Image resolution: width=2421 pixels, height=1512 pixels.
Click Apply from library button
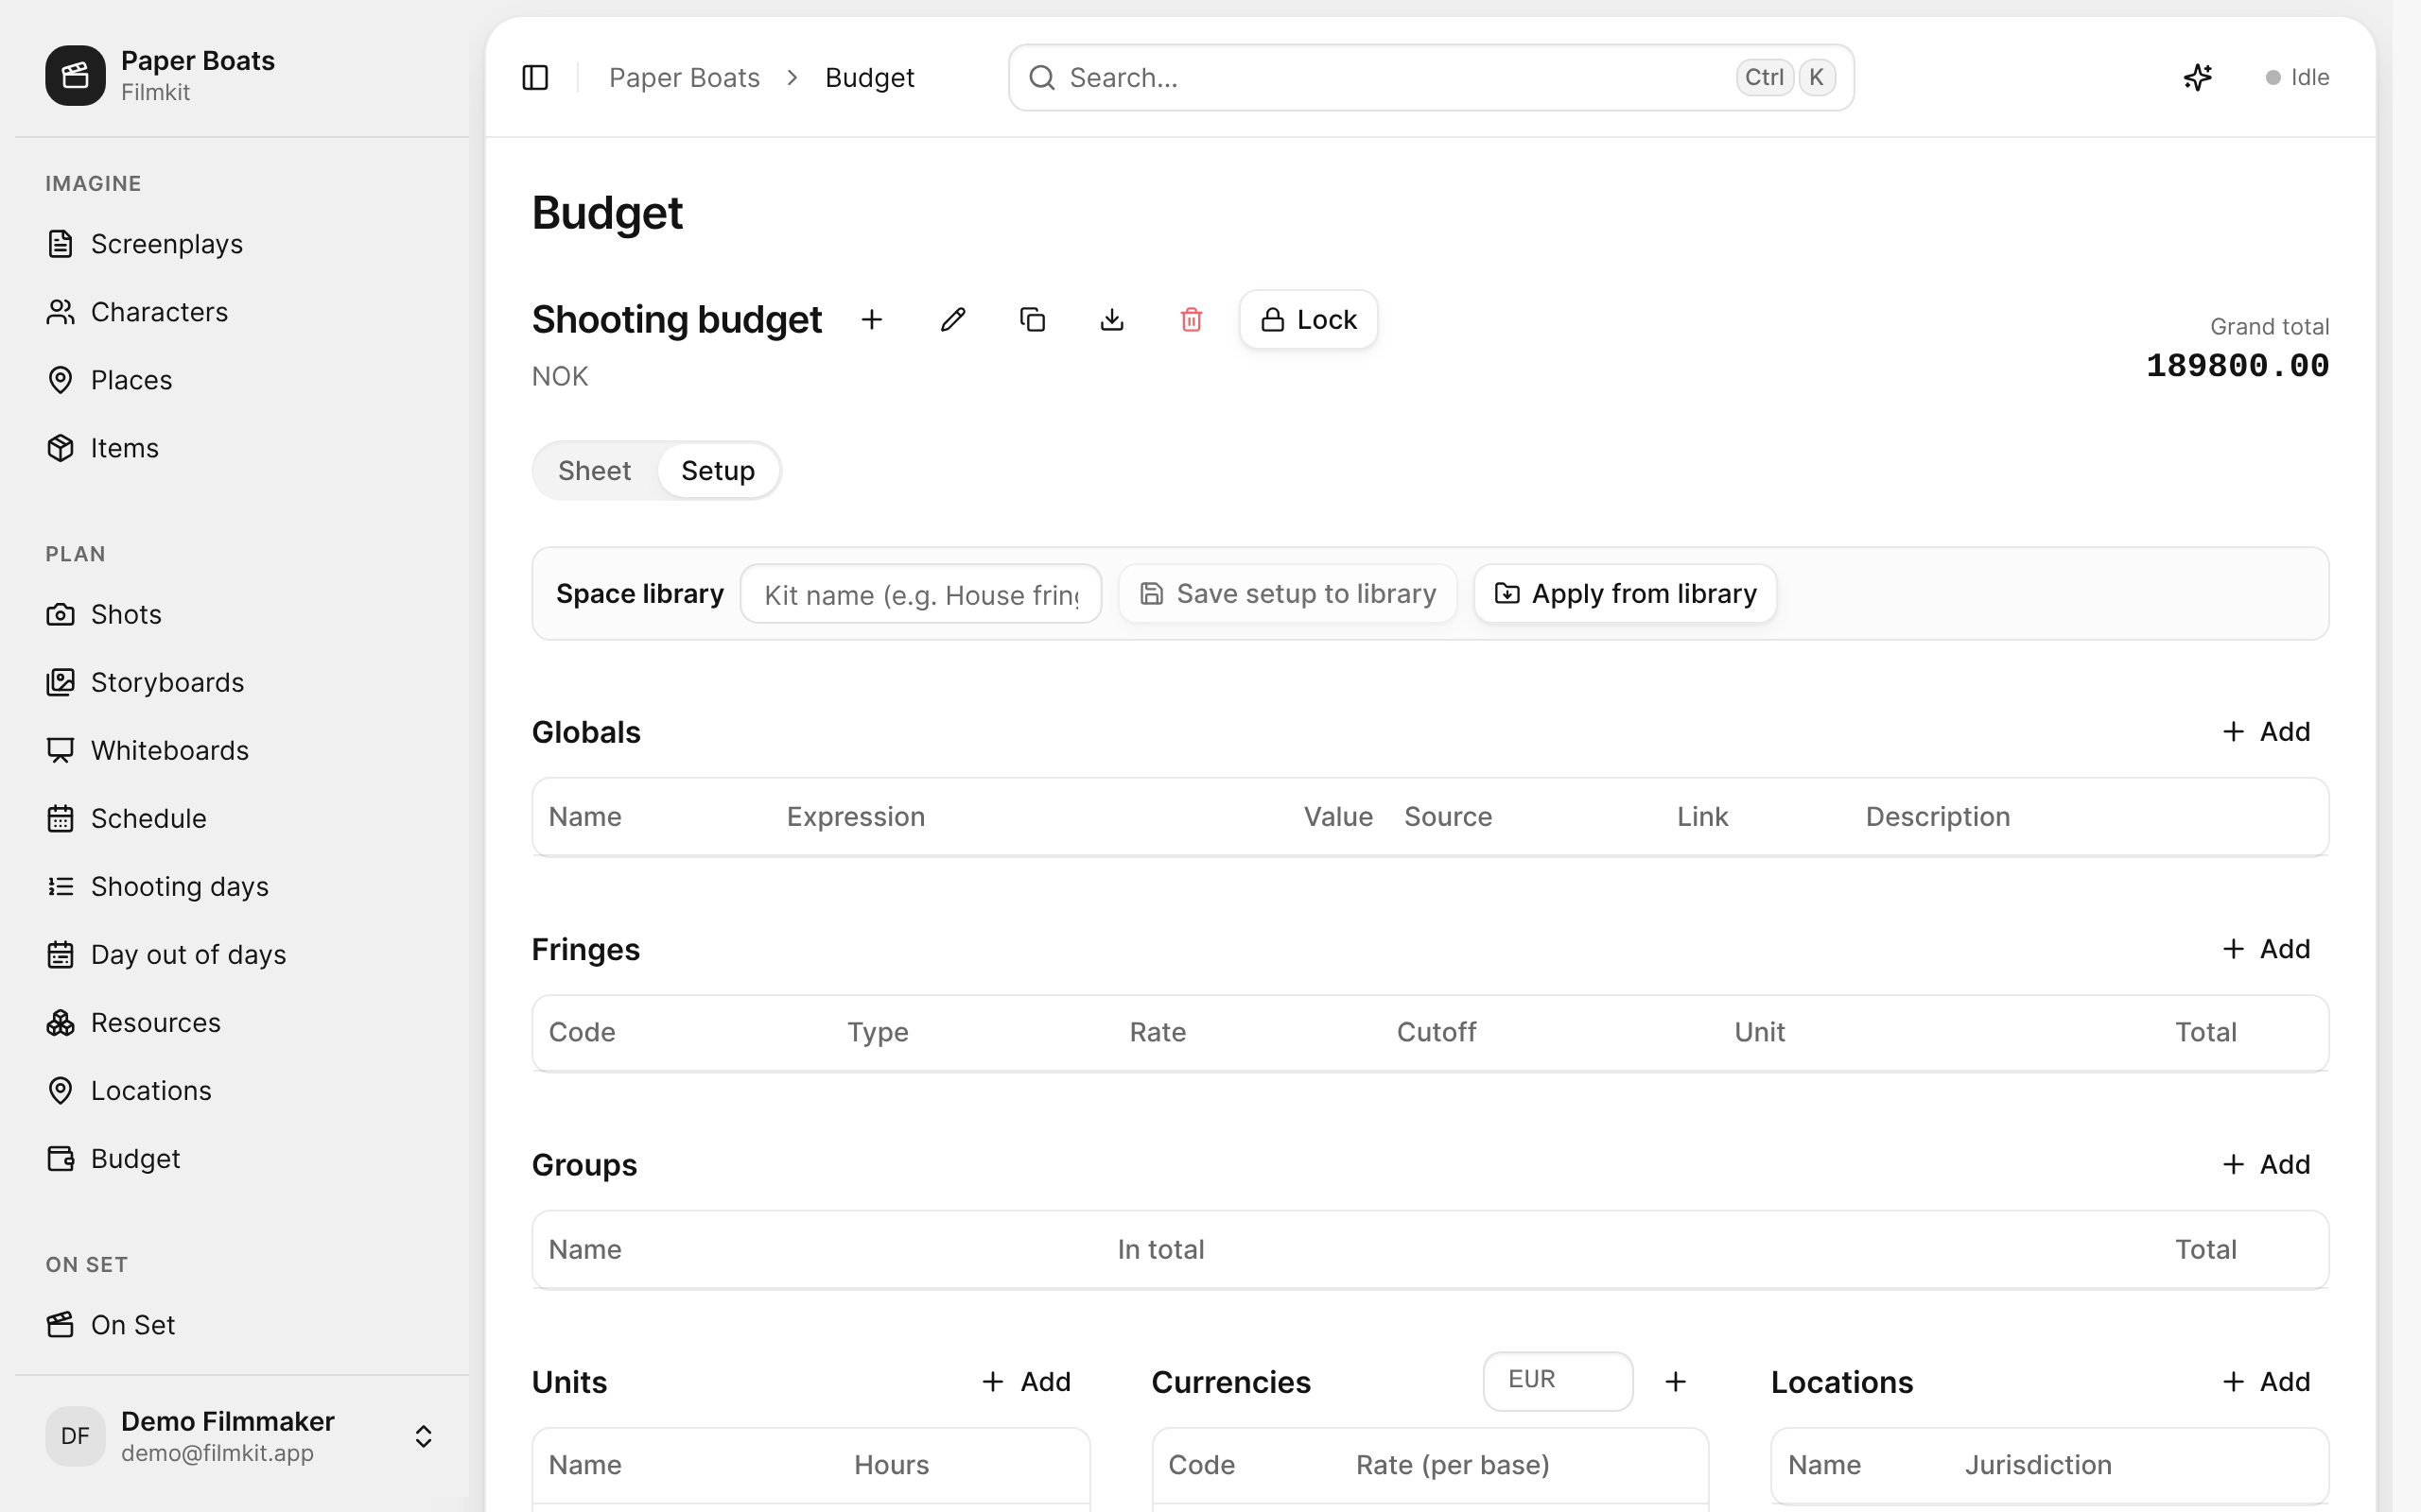point(1625,594)
